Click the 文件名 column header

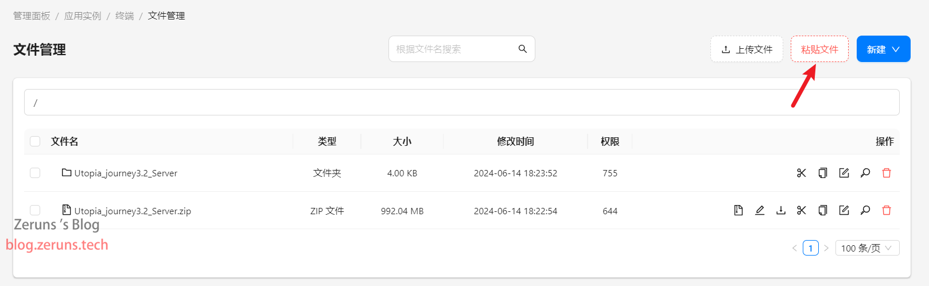click(x=64, y=141)
